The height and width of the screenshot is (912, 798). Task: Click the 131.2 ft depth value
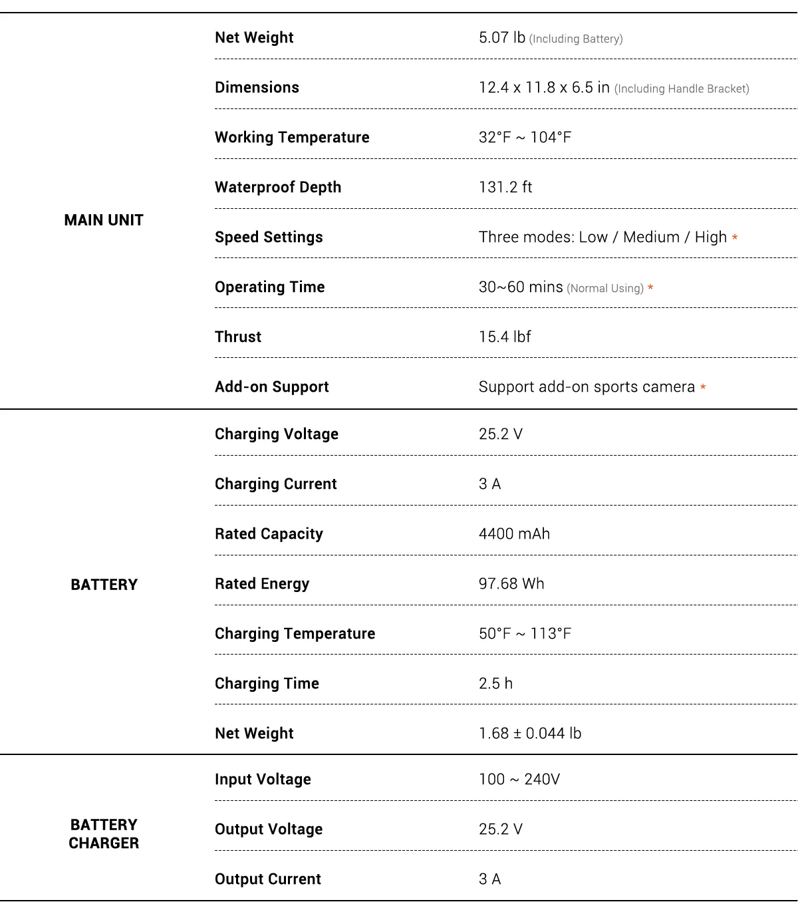tap(505, 188)
